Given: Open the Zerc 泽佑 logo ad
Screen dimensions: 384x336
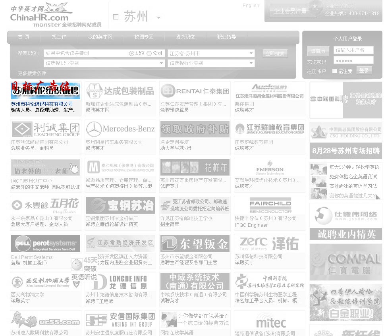Looking at the screenshot, I should coord(270,243).
